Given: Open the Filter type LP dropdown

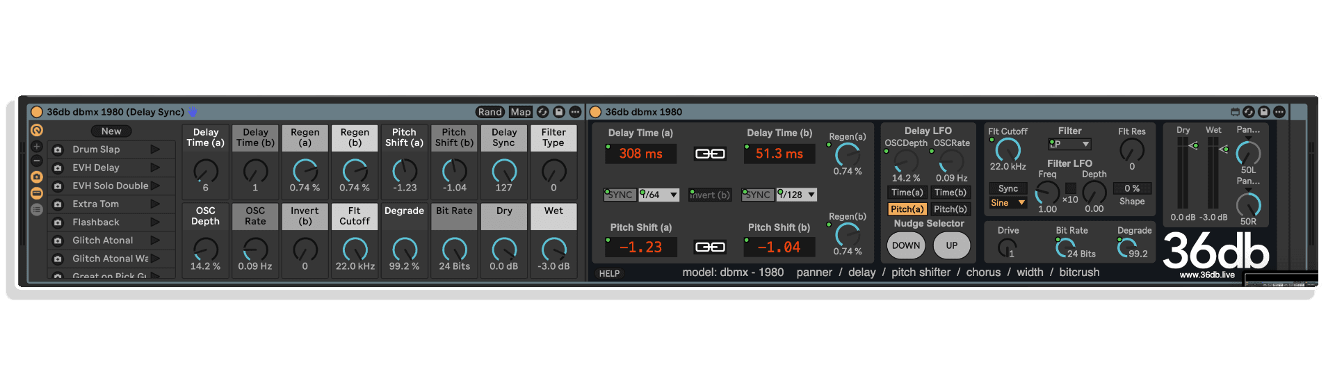Looking at the screenshot, I should 1069,144.
